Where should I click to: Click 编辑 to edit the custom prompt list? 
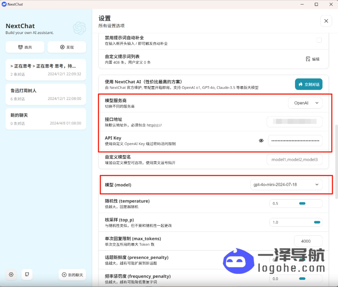tap(312, 59)
